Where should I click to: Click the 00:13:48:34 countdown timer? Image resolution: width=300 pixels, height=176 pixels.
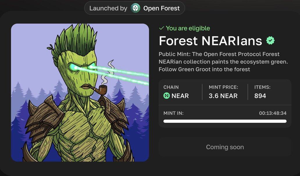(x=273, y=113)
